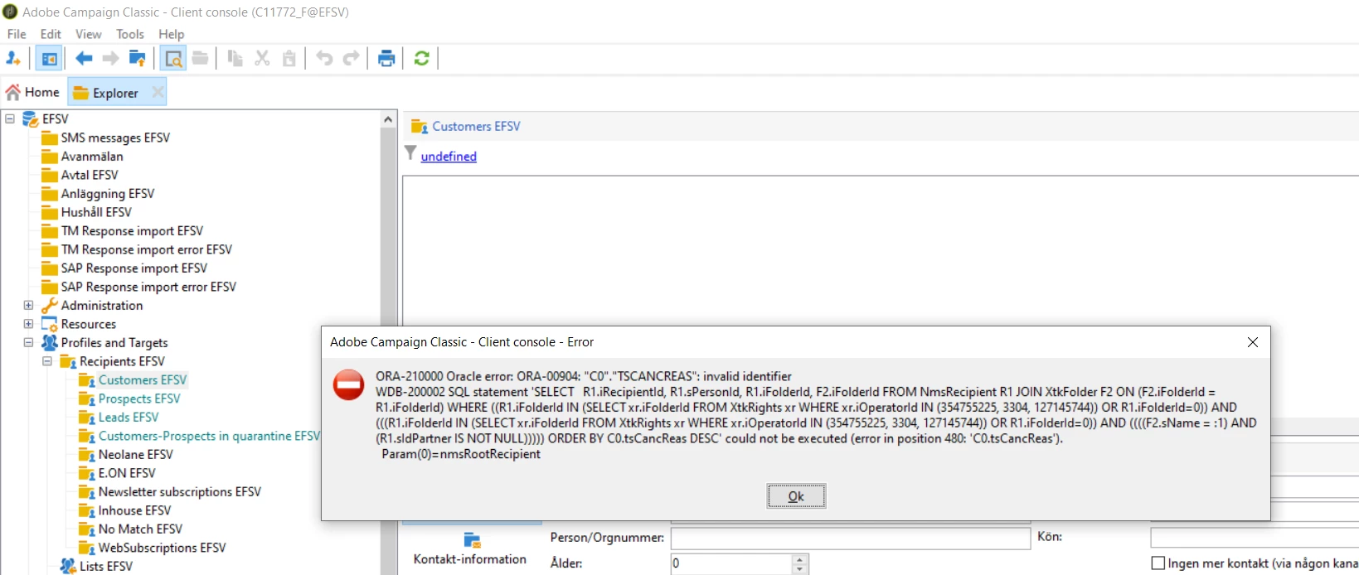Select Hushåll EFSV folder
This screenshot has width=1359, height=575.
click(x=96, y=212)
